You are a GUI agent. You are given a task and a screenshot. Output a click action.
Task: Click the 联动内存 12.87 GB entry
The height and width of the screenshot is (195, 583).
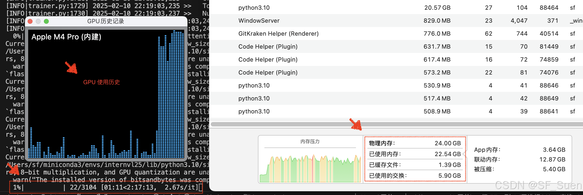[x=520, y=159]
